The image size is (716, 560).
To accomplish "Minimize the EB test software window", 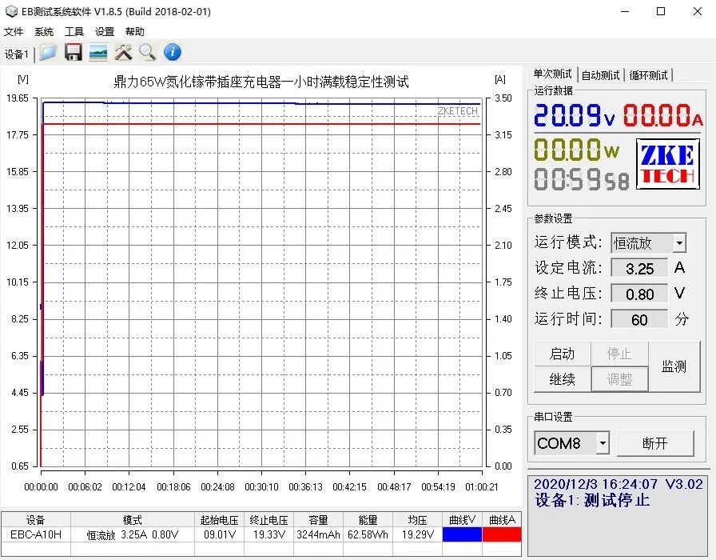I will [625, 11].
